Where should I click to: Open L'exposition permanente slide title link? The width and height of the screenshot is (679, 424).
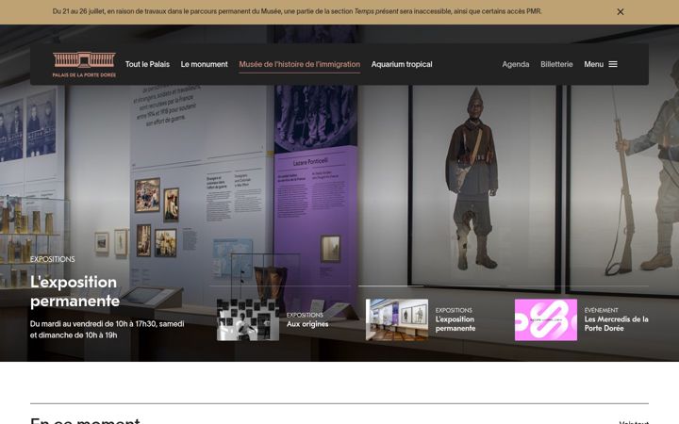pyautogui.click(x=455, y=323)
